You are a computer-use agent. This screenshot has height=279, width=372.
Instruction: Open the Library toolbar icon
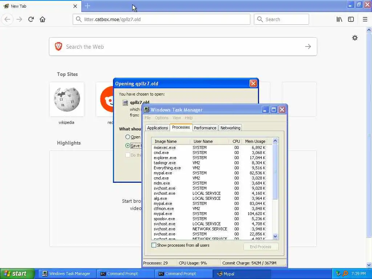coord(339,19)
